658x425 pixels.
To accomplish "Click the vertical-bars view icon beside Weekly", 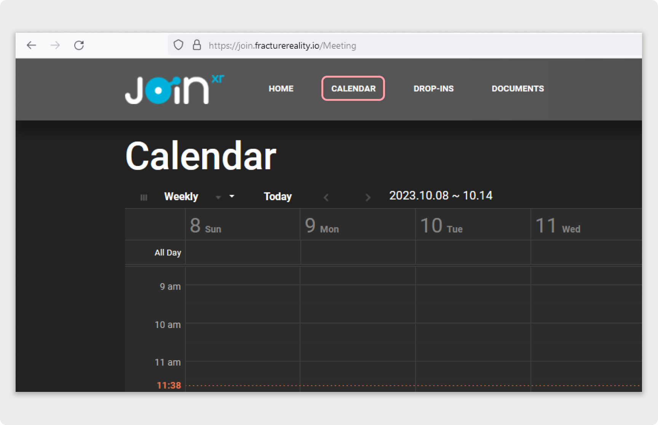I will [x=144, y=197].
